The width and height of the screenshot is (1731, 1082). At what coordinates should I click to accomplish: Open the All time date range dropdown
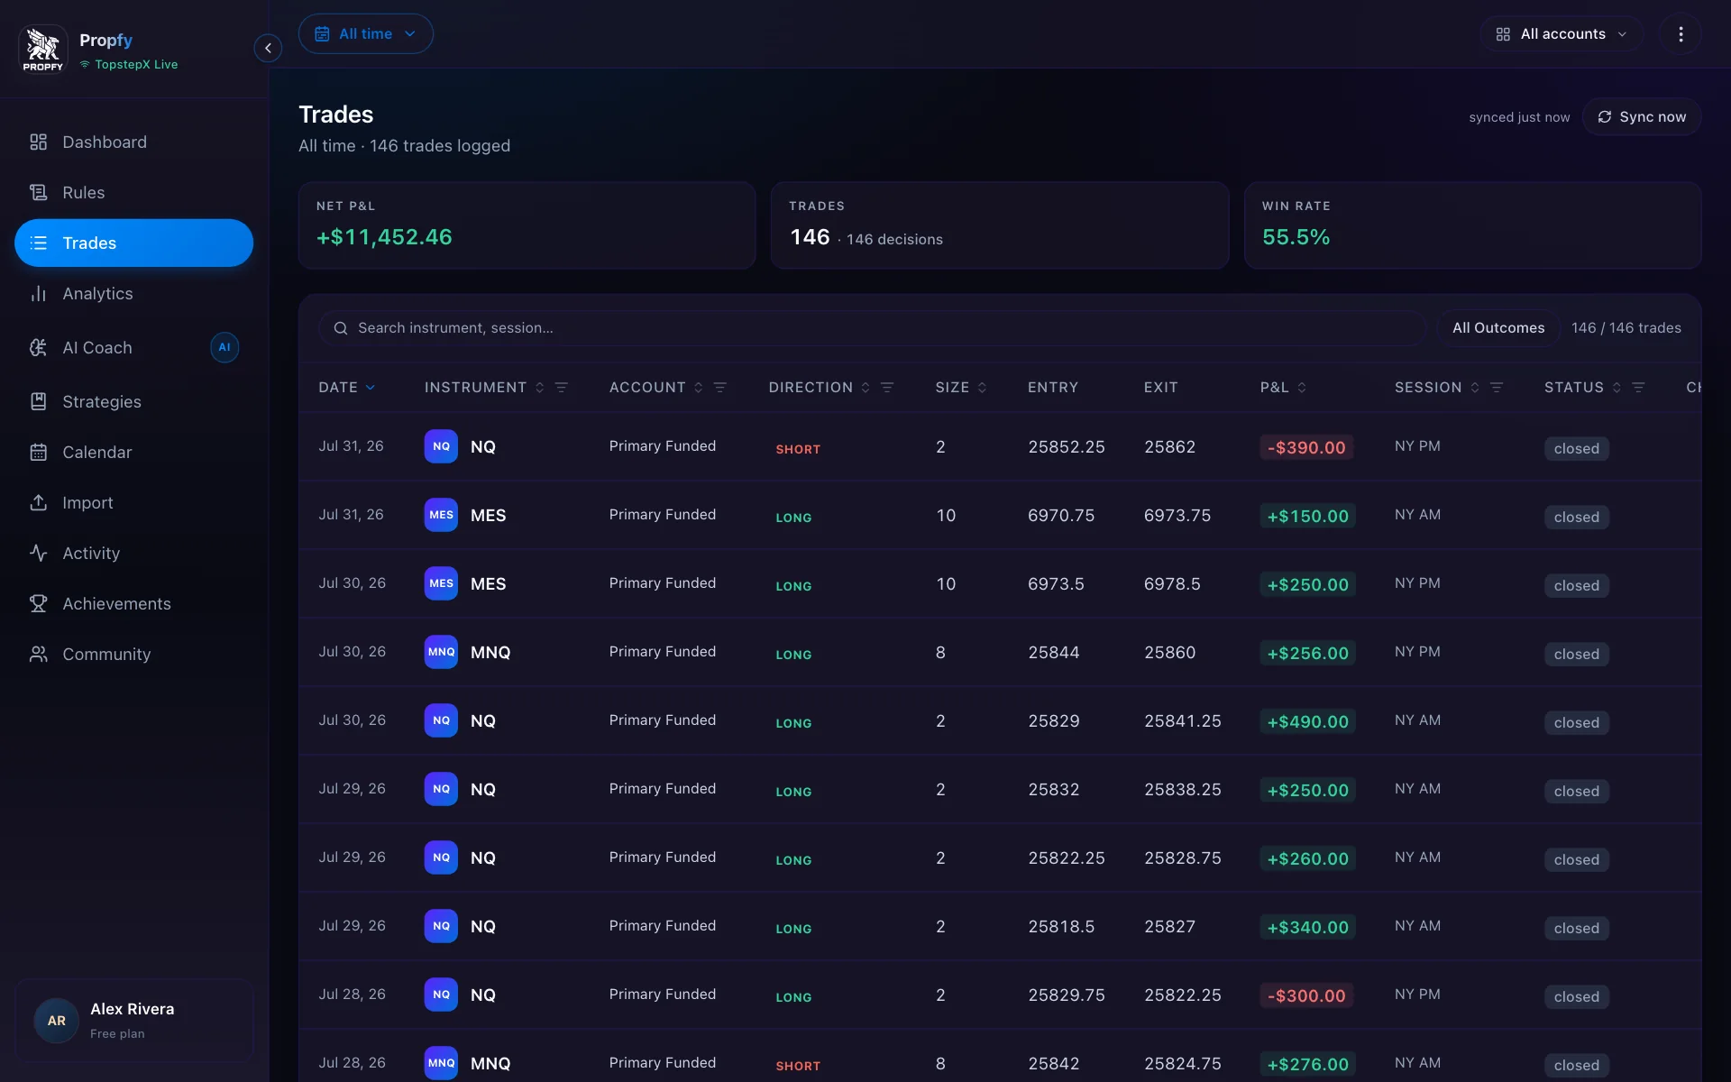(x=365, y=34)
